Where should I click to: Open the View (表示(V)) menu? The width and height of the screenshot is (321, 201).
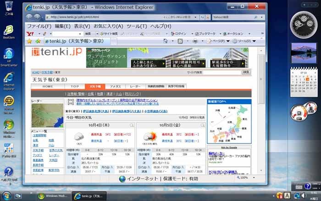82,26
